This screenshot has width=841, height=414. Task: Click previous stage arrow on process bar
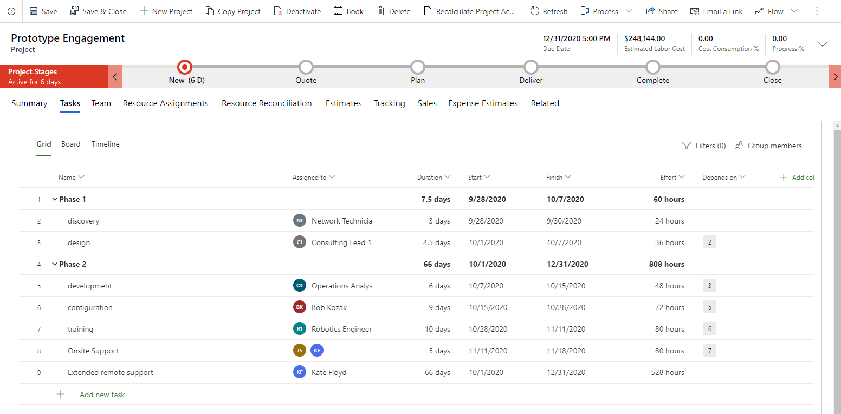pos(115,77)
